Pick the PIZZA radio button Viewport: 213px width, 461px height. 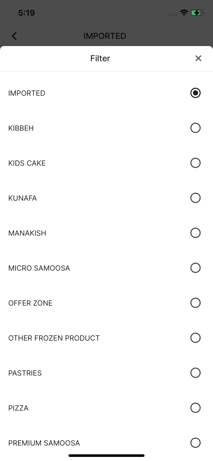(x=195, y=408)
